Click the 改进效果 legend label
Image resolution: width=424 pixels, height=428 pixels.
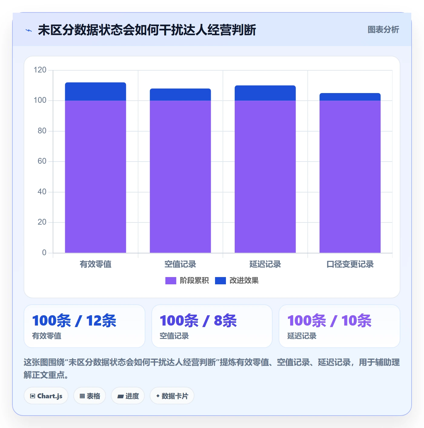tap(244, 281)
